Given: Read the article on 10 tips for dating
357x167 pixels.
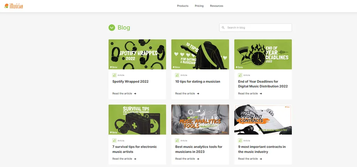Looking at the screenshot, I should tap(185, 94).
